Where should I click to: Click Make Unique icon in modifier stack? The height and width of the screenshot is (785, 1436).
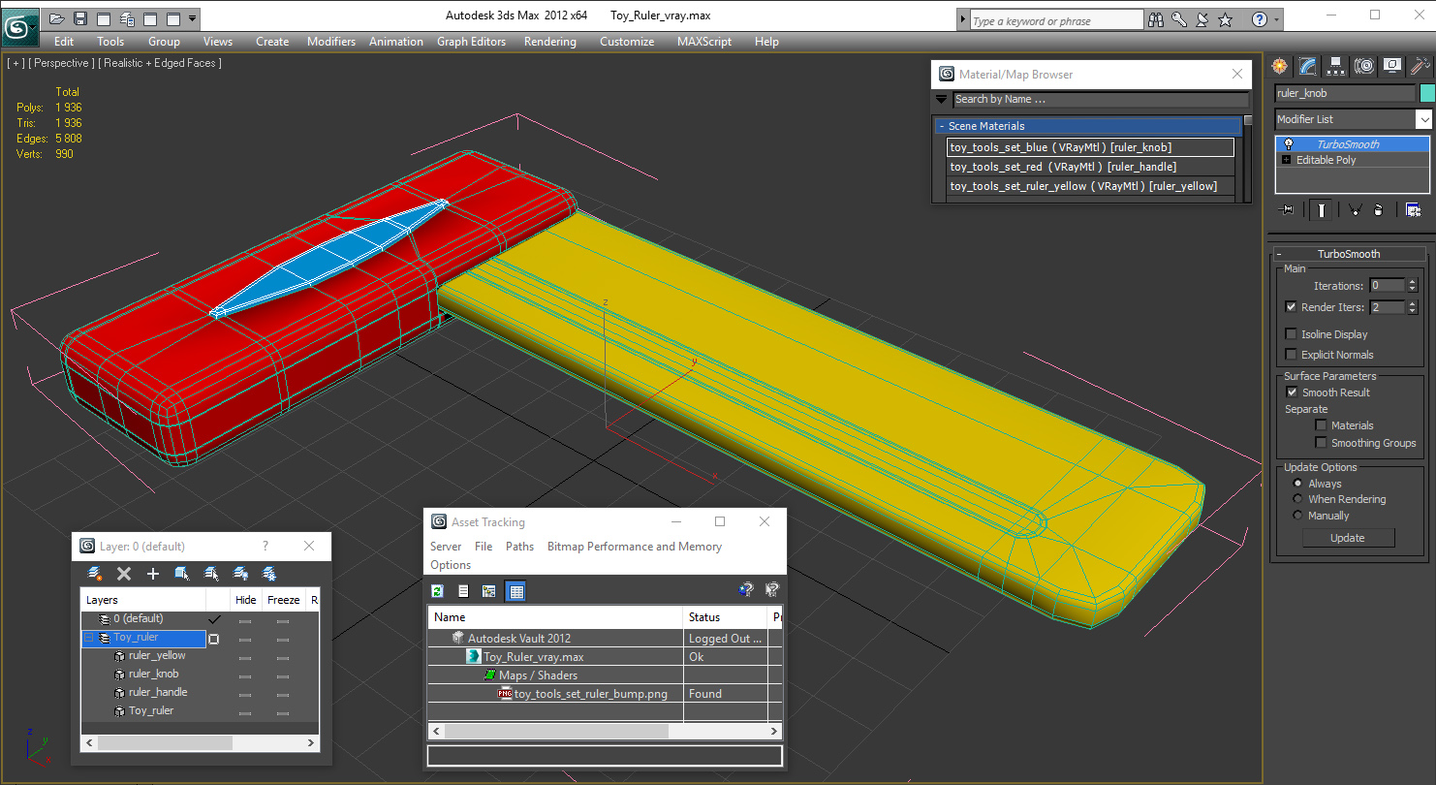tap(1355, 209)
